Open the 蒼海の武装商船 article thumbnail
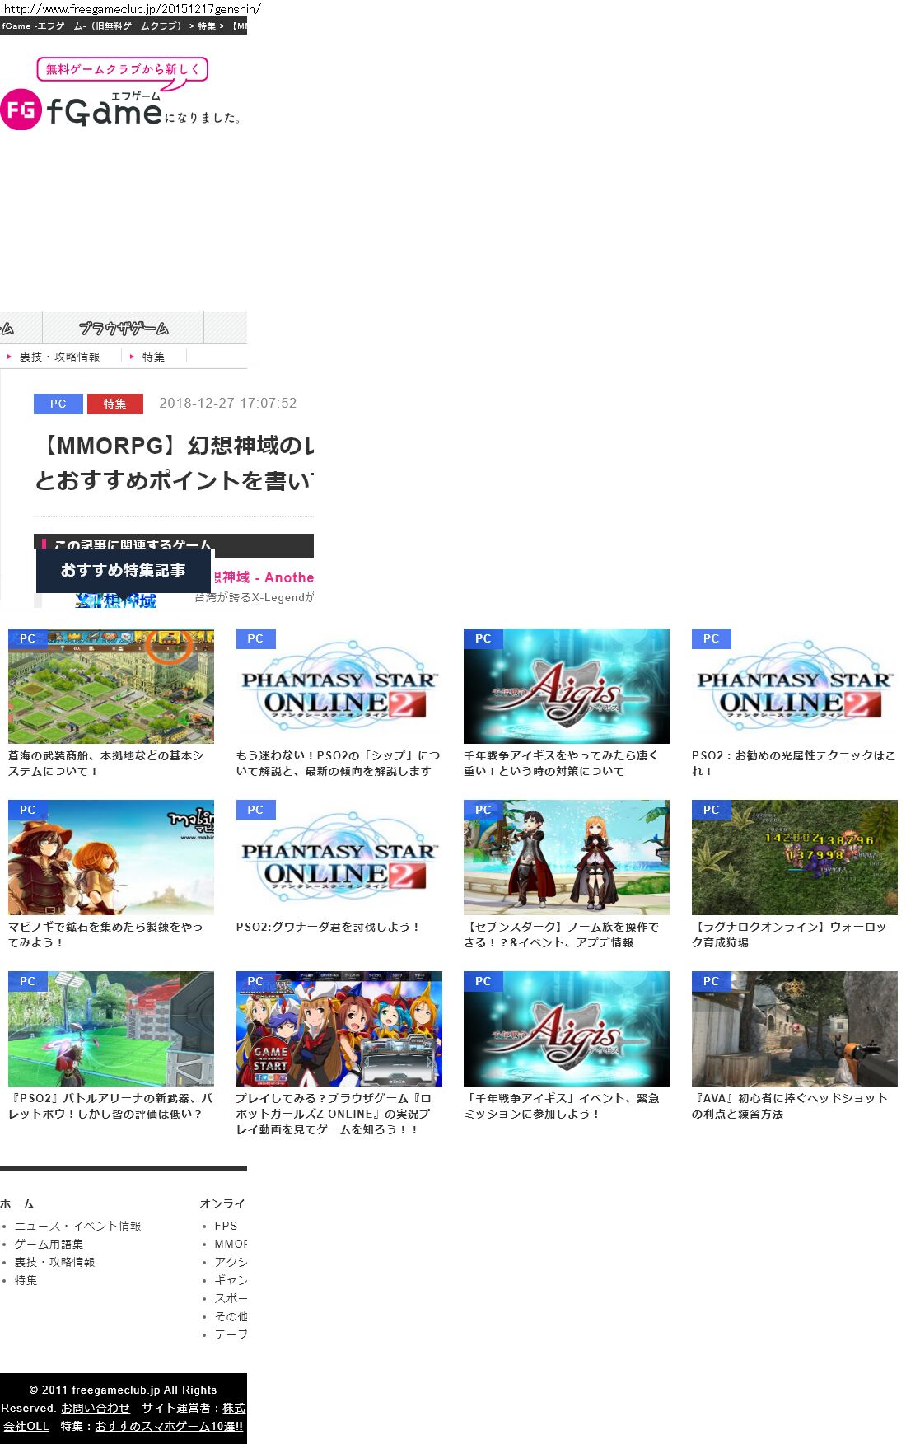 111,686
